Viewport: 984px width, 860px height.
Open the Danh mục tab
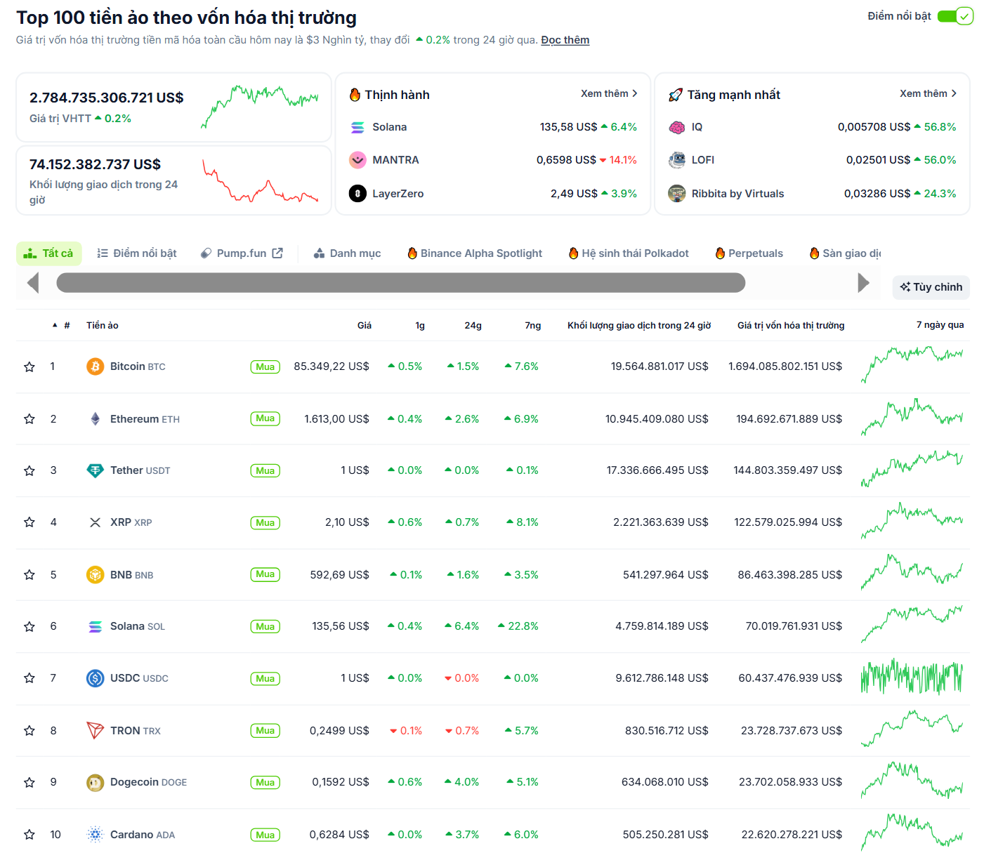tap(348, 253)
